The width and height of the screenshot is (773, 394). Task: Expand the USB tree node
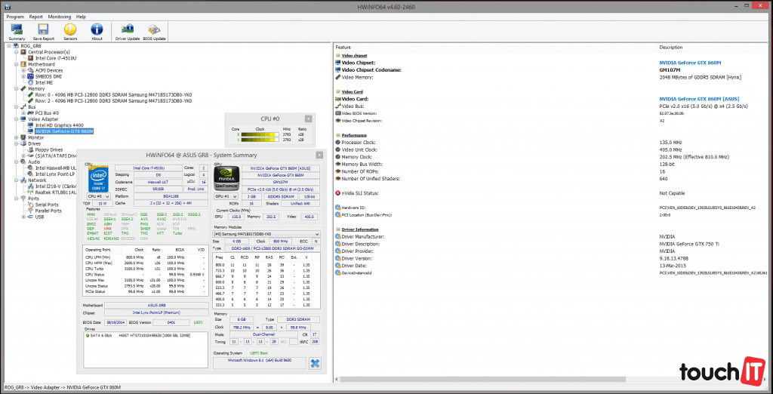pyautogui.click(x=24, y=217)
